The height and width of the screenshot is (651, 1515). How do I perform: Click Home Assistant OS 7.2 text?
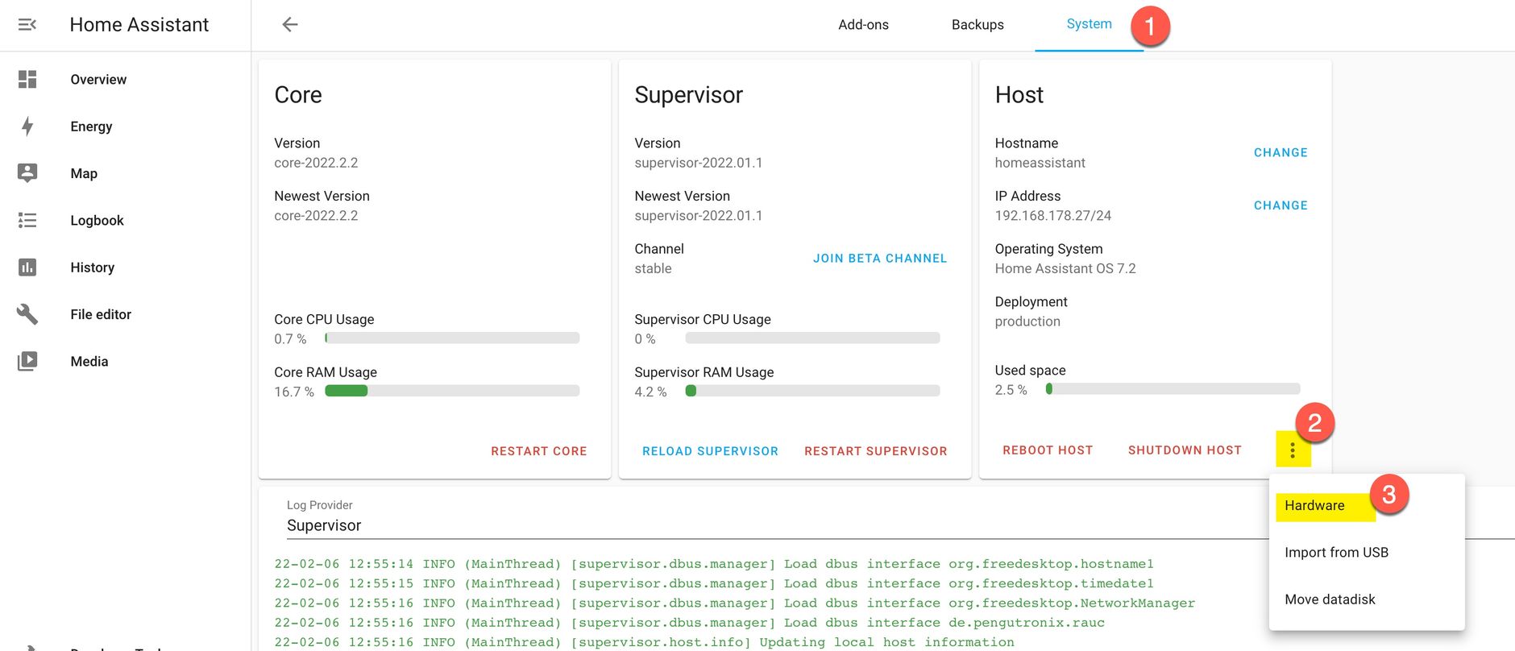point(1065,269)
